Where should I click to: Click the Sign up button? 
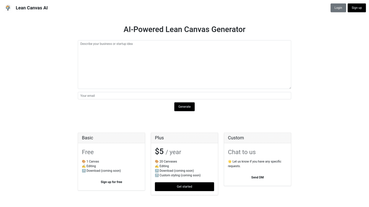tap(357, 8)
